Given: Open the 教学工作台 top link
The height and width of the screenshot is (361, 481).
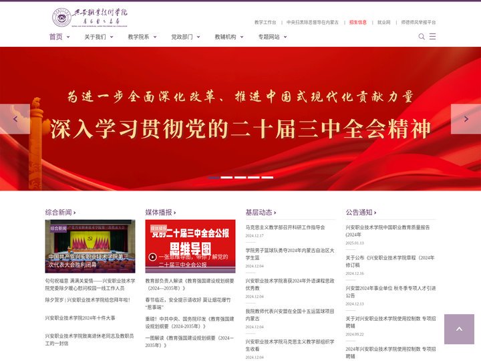Looking at the screenshot, I should click(265, 23).
